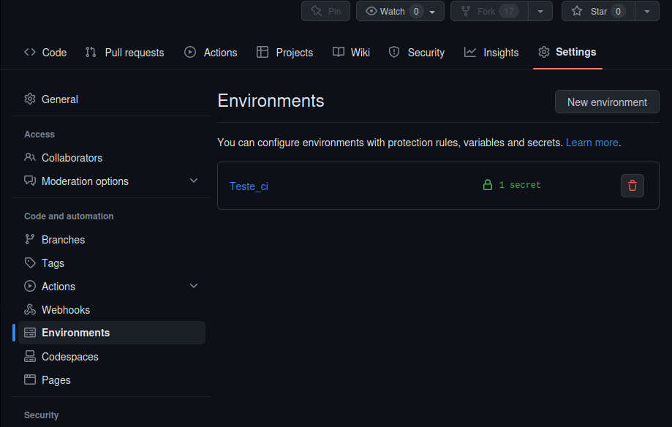The height and width of the screenshot is (427, 672).
Task: Click the Watch button label
Action: pos(392,12)
